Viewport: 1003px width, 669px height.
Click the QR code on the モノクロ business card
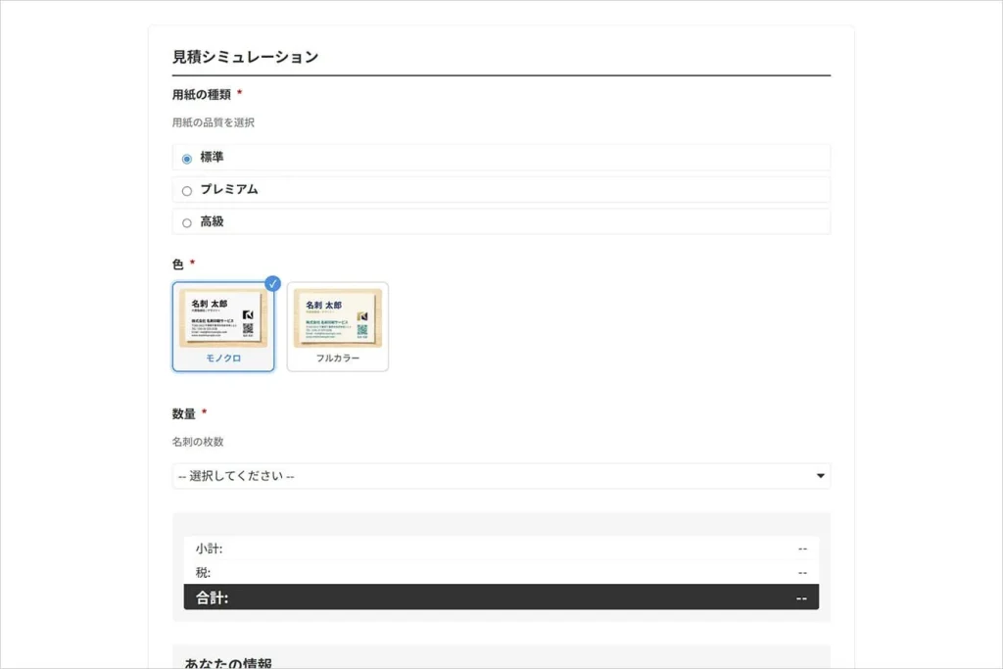(x=249, y=329)
